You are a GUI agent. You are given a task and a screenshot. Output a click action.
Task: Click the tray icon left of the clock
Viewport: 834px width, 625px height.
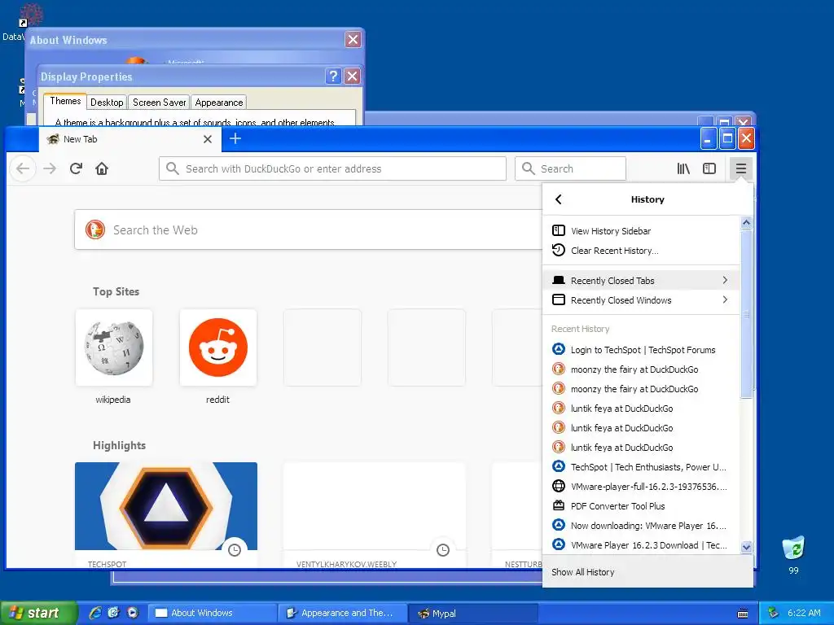point(773,613)
